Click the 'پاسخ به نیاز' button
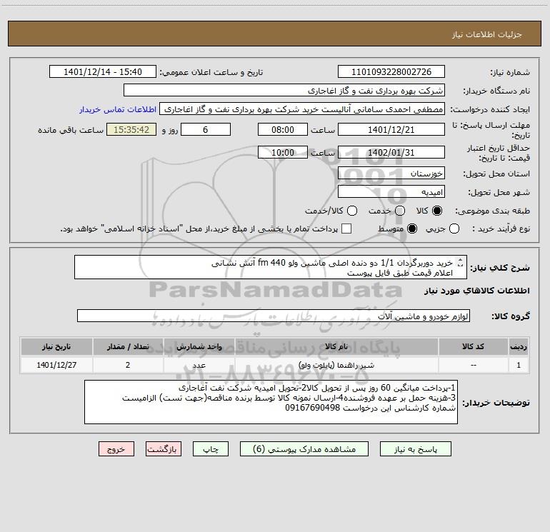Viewport: 550px width, 532px height. (x=415, y=449)
